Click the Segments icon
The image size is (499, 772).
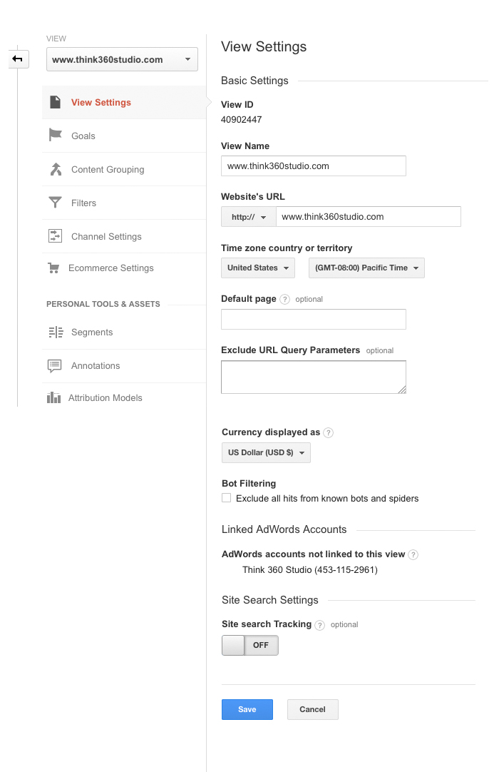(x=56, y=332)
